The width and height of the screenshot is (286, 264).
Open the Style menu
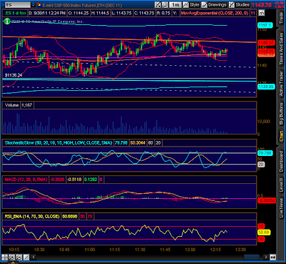192,4
